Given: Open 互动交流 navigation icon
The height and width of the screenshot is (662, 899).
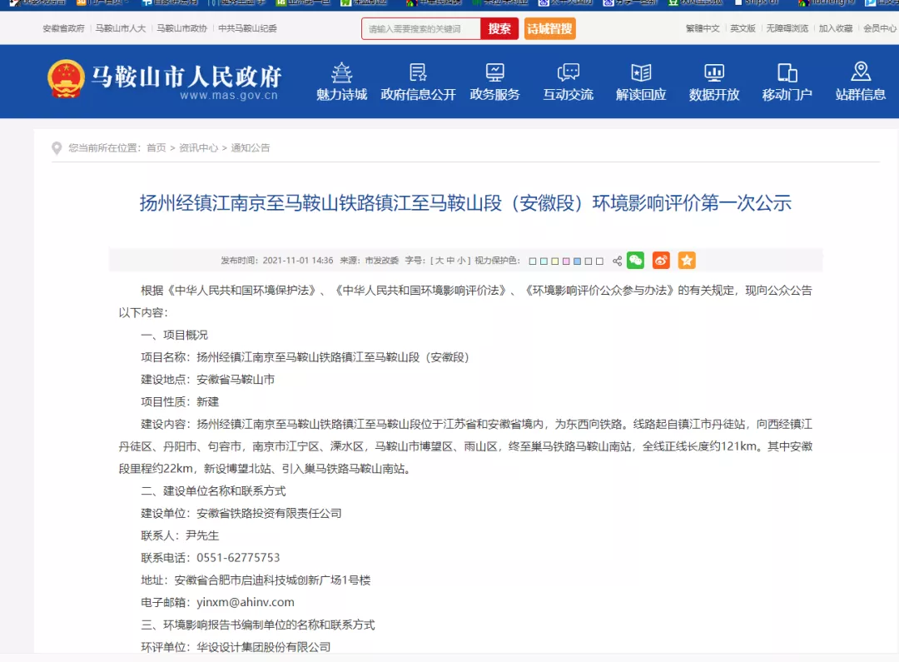Looking at the screenshot, I should (x=569, y=72).
